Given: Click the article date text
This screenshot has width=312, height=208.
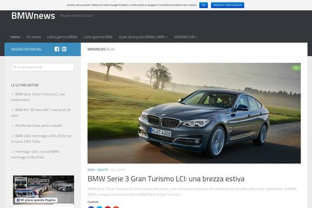Looking at the screenshot, I should click(x=117, y=170).
